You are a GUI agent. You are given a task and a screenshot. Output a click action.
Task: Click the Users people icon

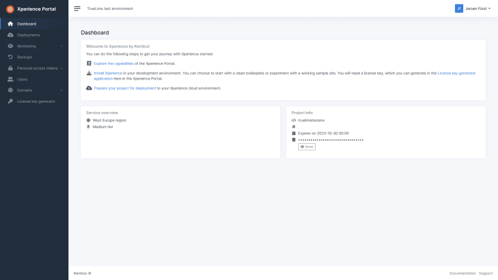(11, 80)
